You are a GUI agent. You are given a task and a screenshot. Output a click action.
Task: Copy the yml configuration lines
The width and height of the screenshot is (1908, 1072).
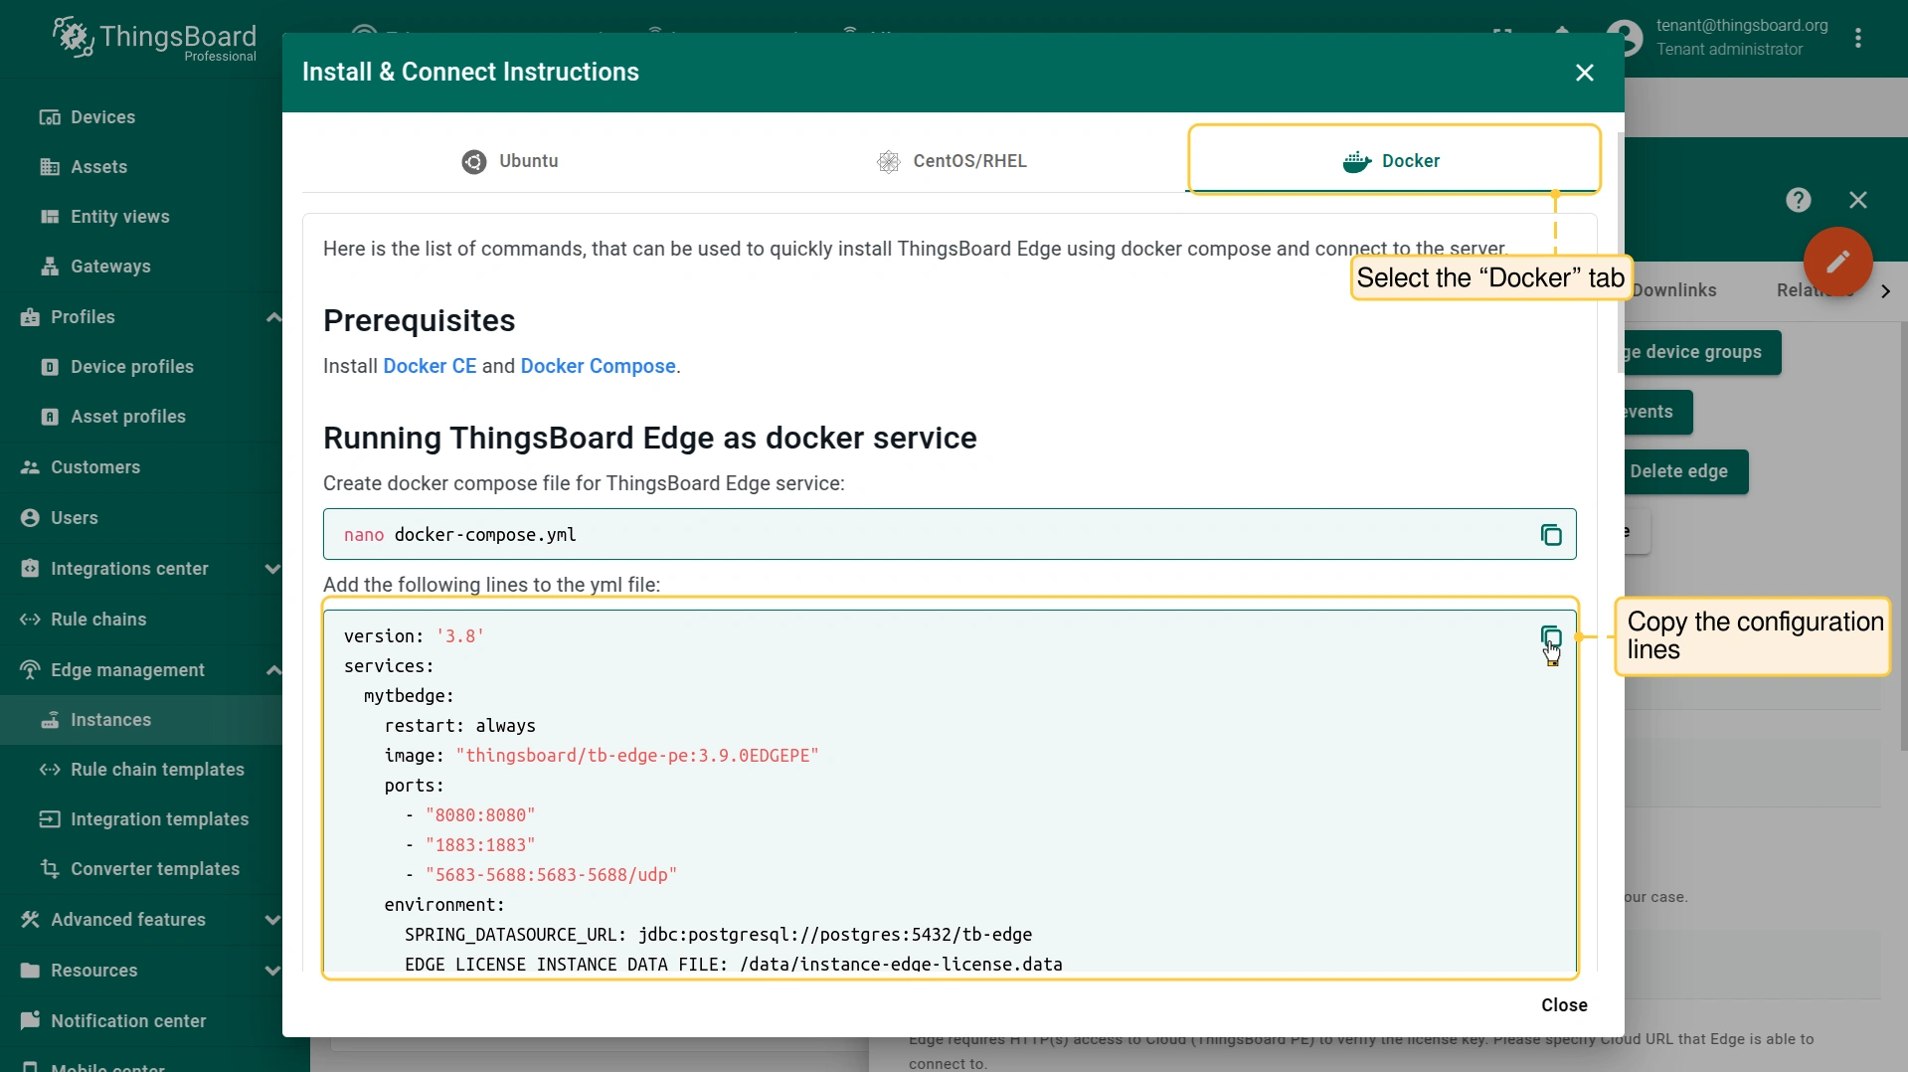(1550, 636)
